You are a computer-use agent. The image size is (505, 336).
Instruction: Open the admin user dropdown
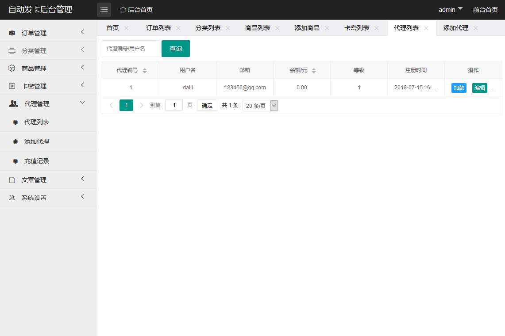point(451,10)
